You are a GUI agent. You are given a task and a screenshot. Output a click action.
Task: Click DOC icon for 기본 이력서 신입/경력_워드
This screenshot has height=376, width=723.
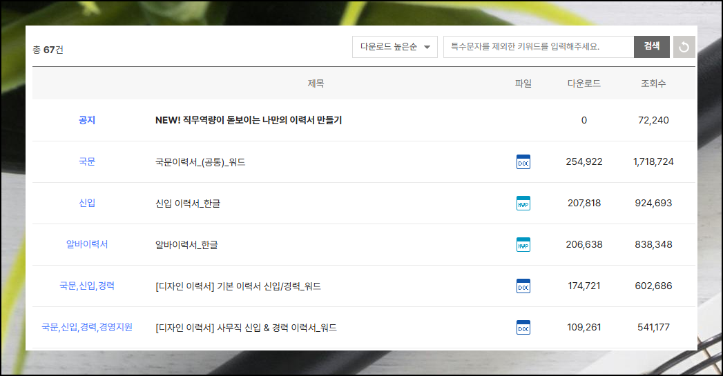[523, 286]
